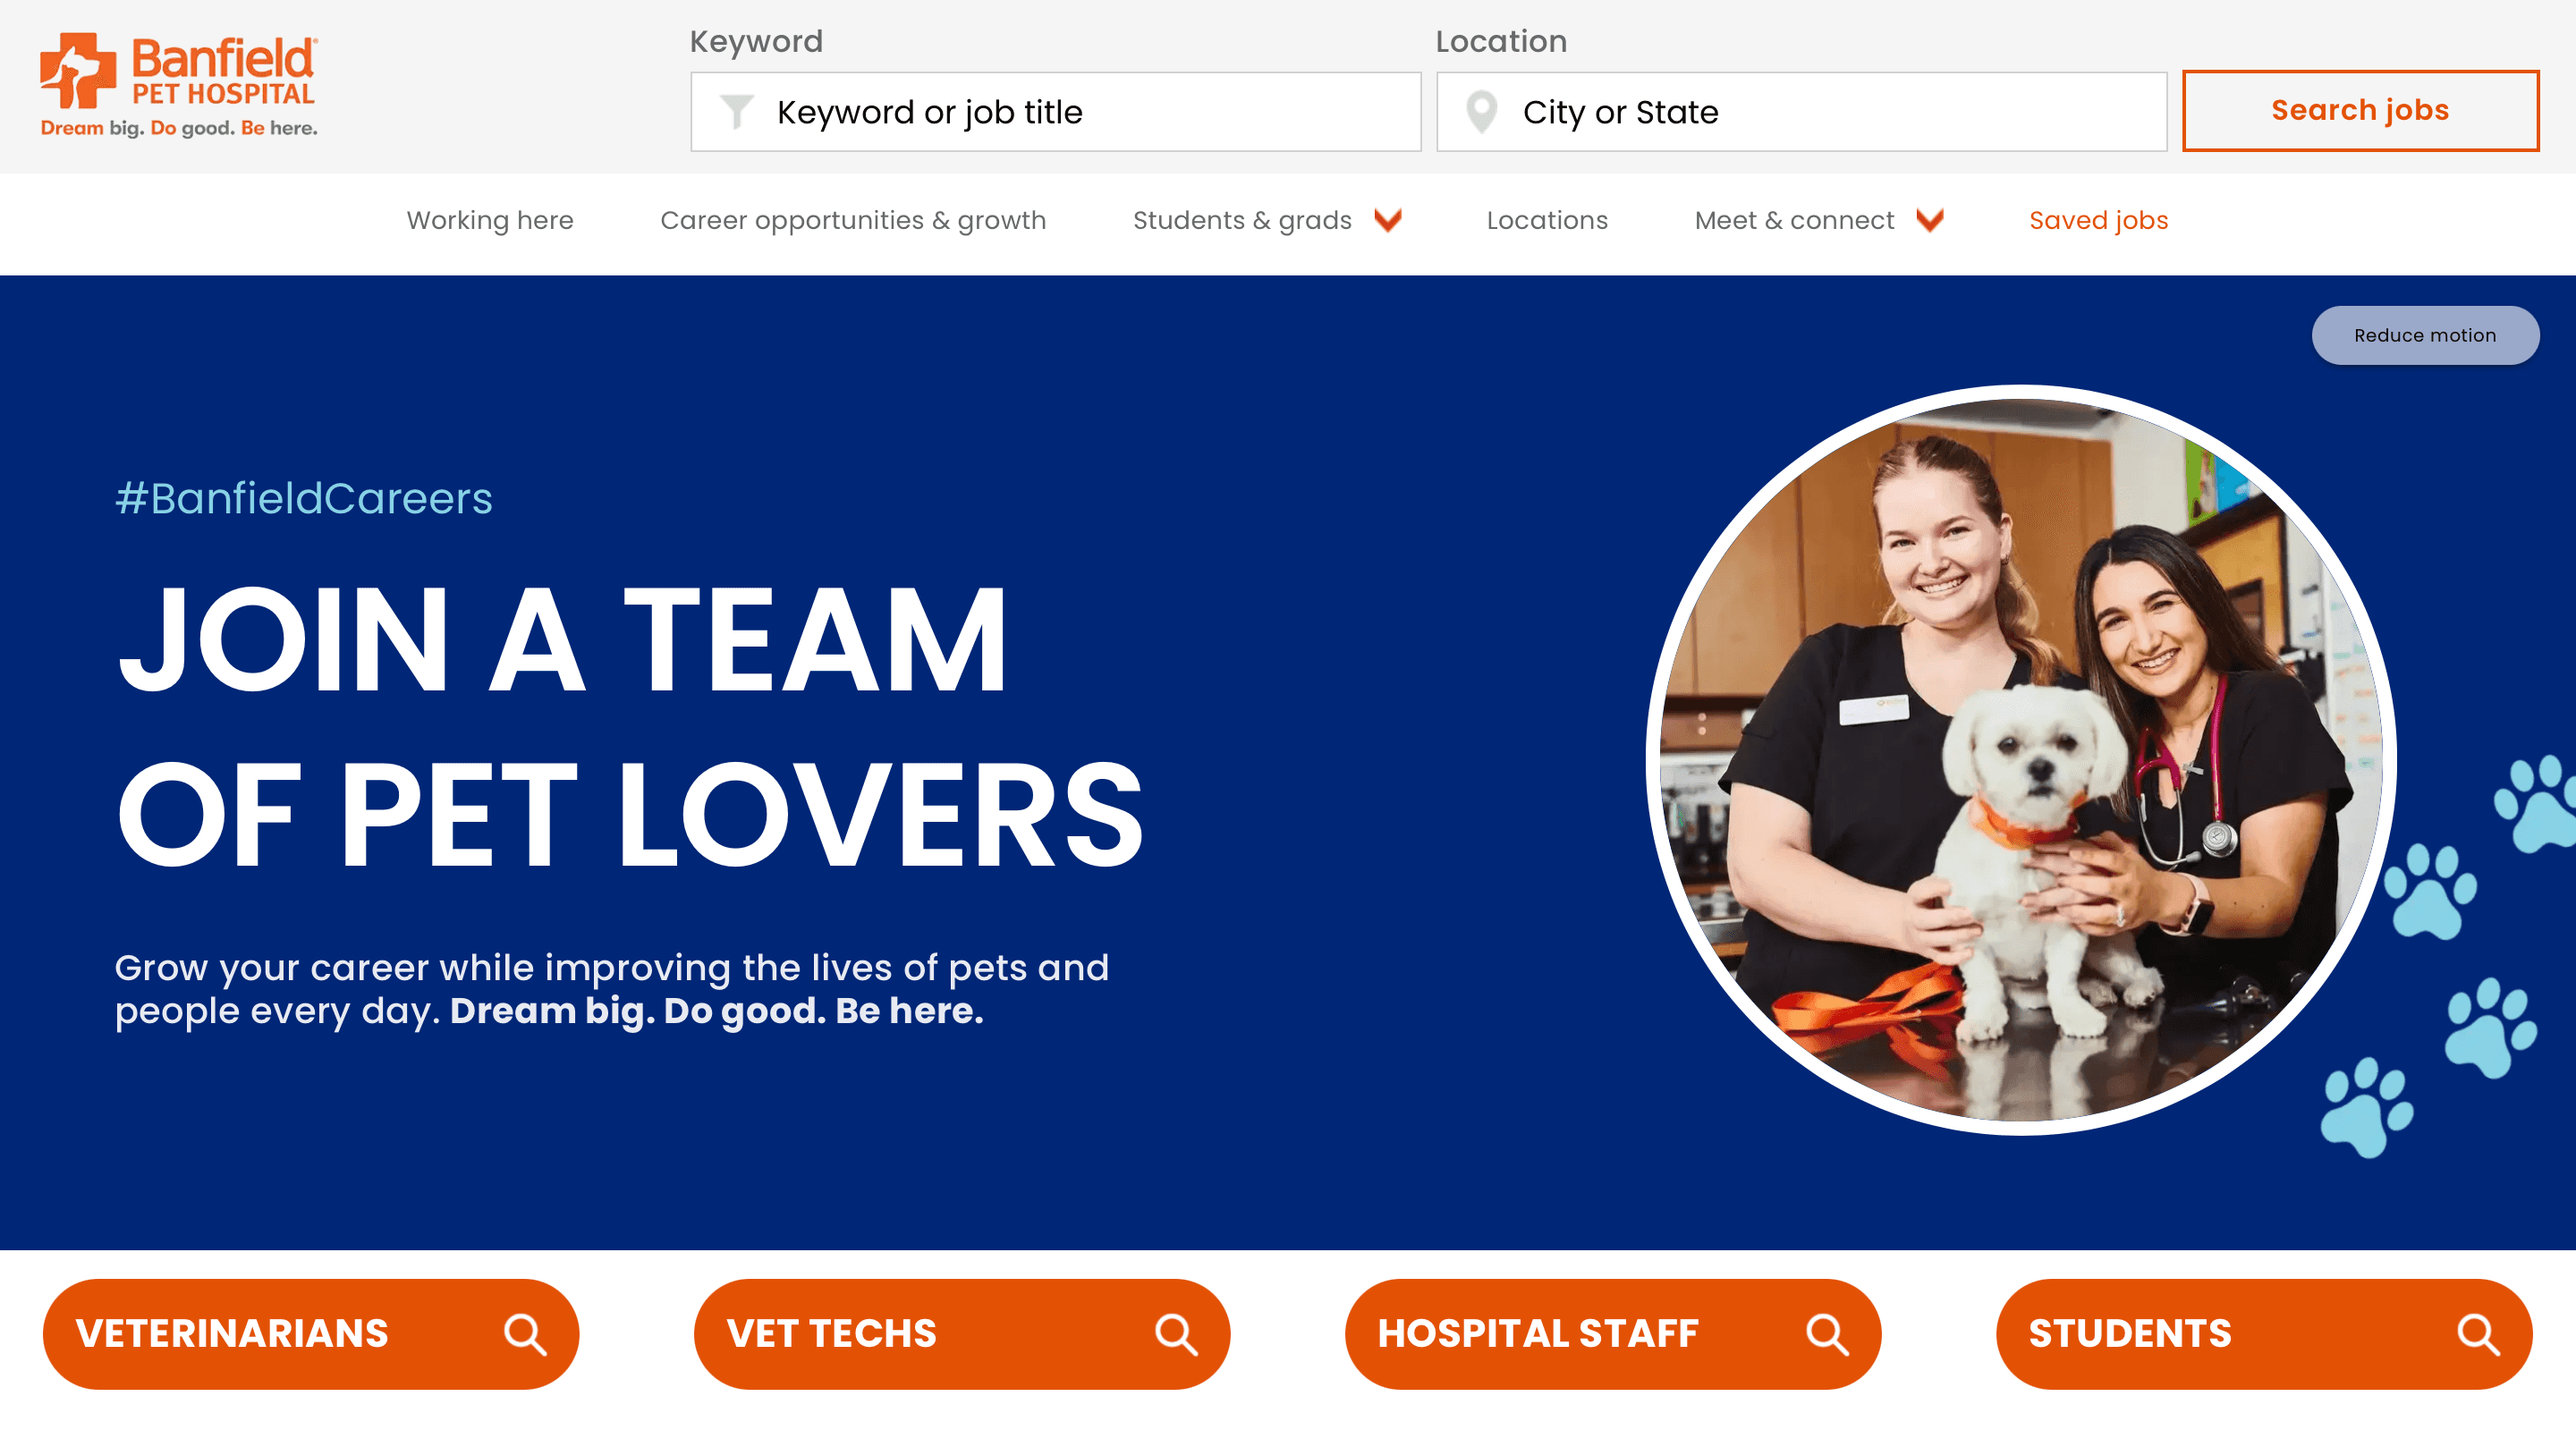Image resolution: width=2576 pixels, height=1447 pixels.
Task: Click the map pin icon in location field
Action: pos(1481,111)
